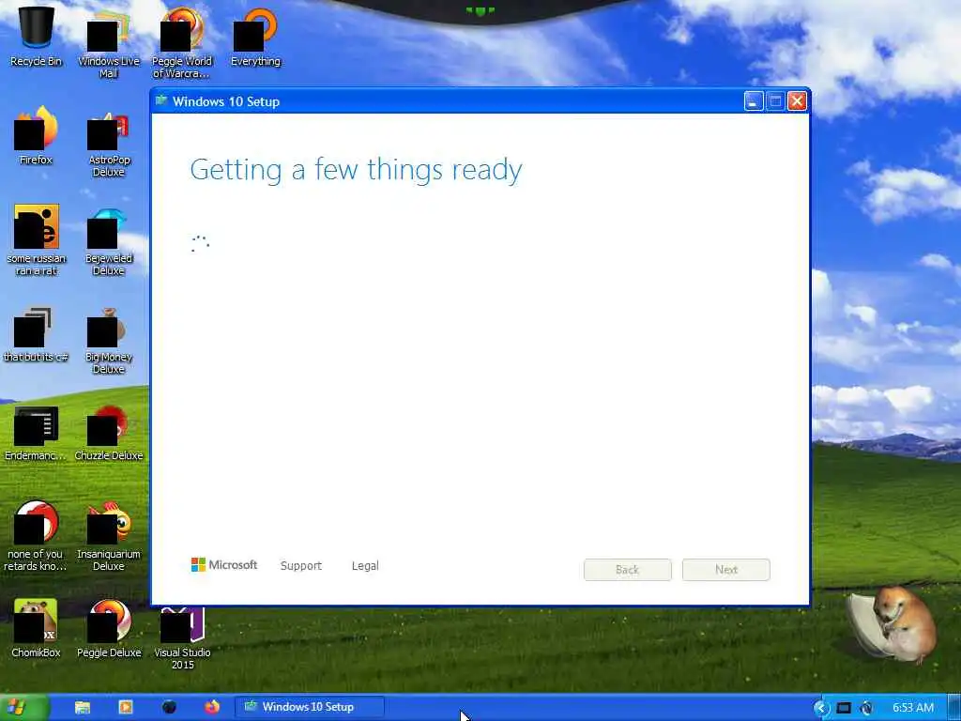The height and width of the screenshot is (721, 961).
Task: Select Peggle World of Warcraft desktop icon
Action: (181, 43)
